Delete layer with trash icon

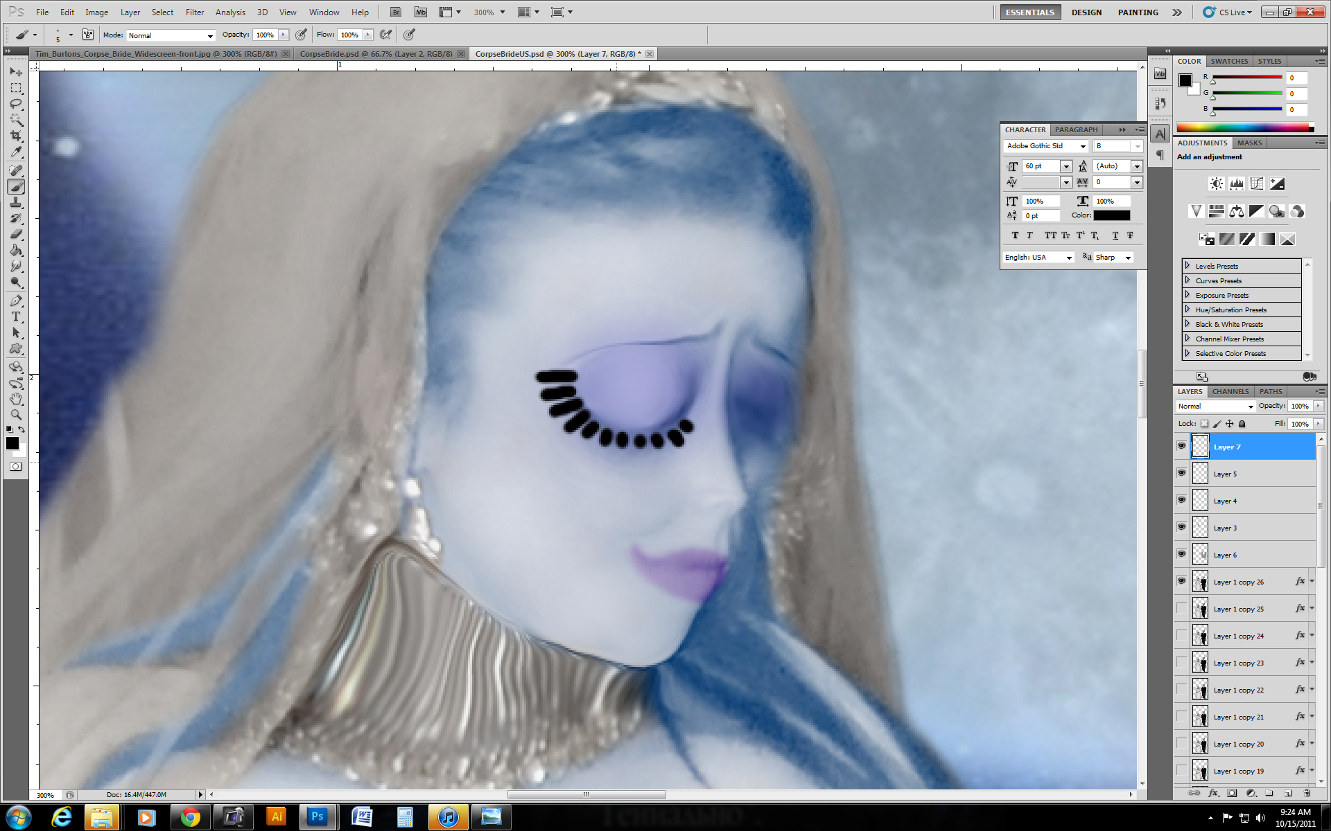point(1307,793)
